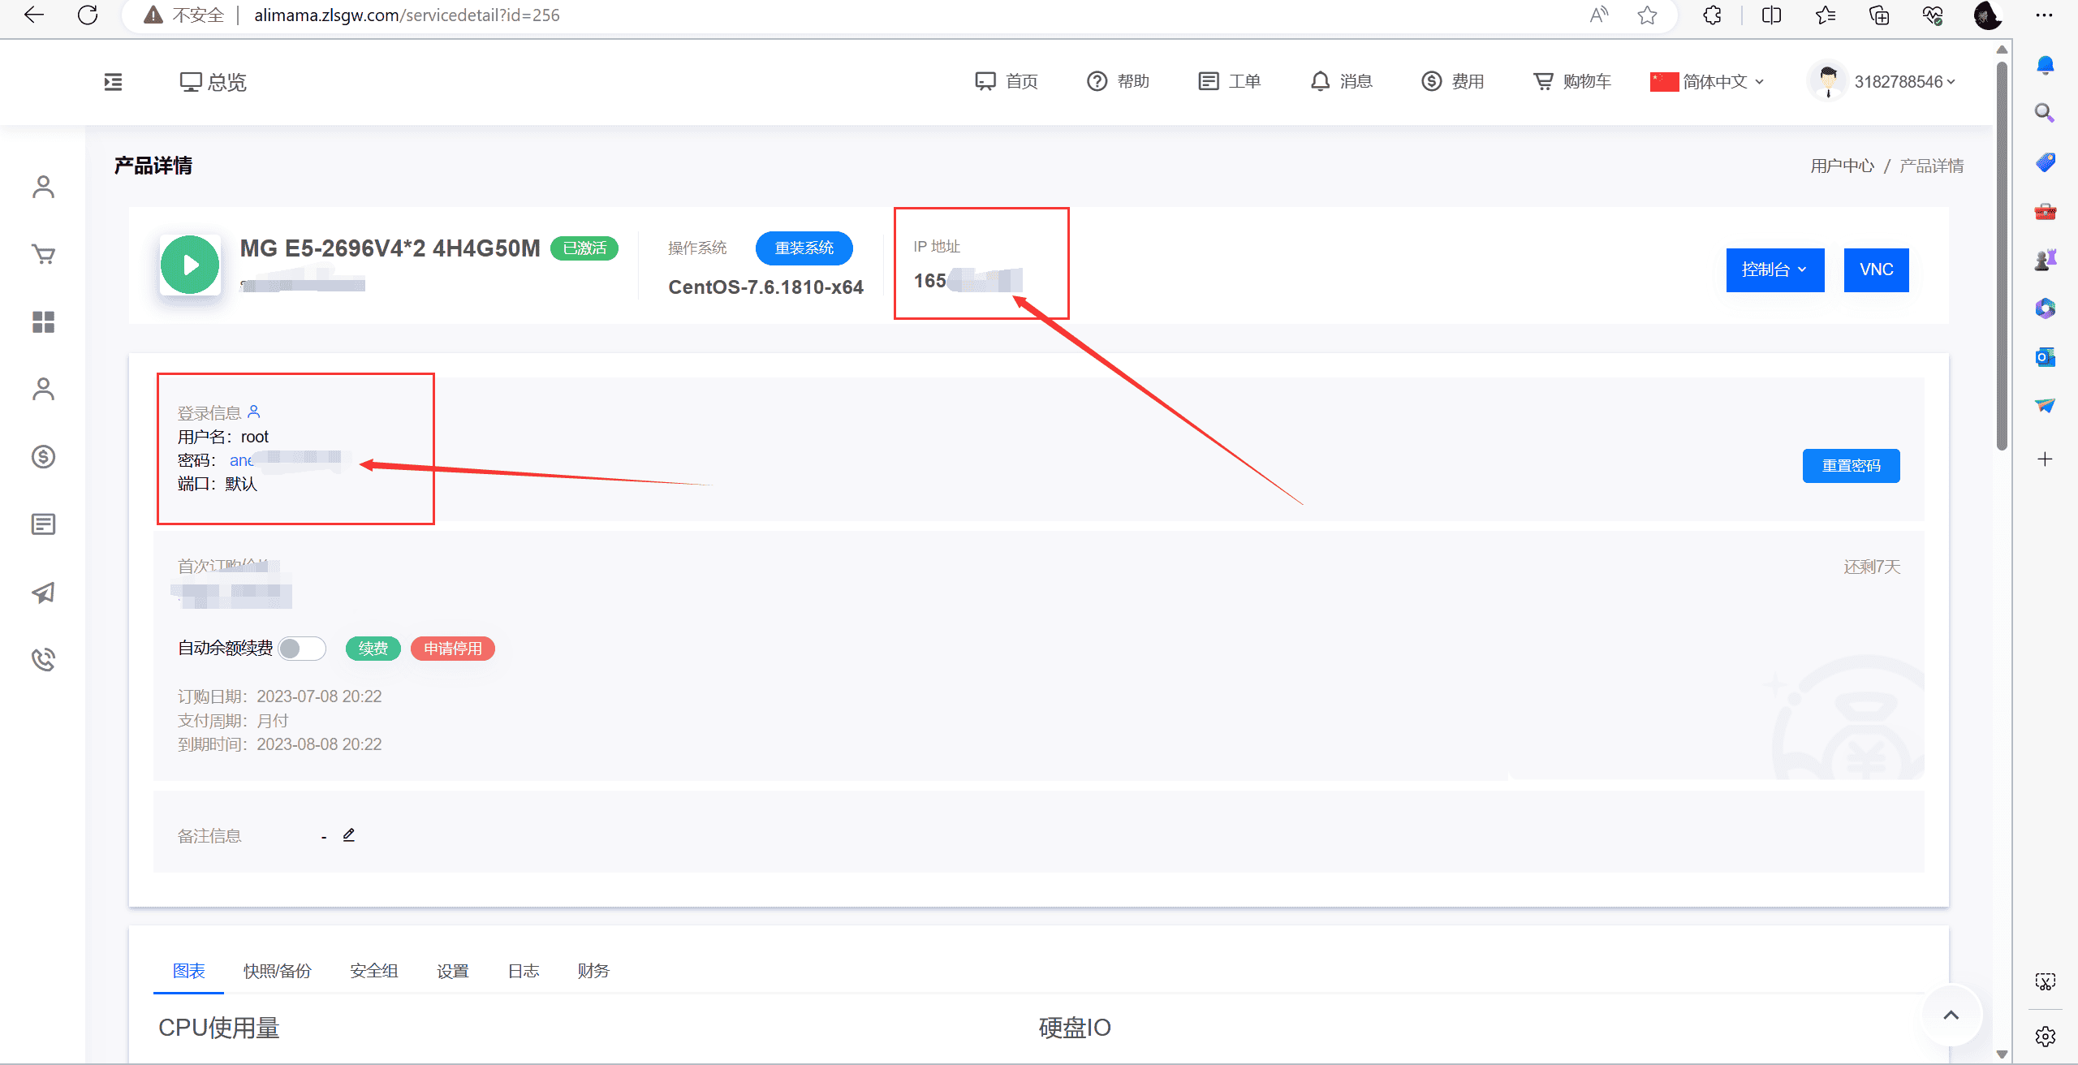Image resolution: width=2078 pixels, height=1065 pixels.
Task: Open browser settings three-dot menu
Action: [x=2045, y=15]
